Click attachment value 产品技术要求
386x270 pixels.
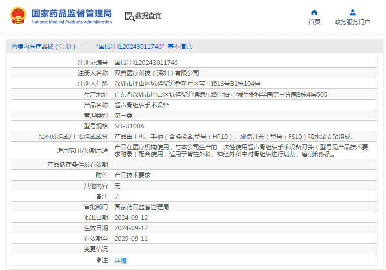[132, 175]
